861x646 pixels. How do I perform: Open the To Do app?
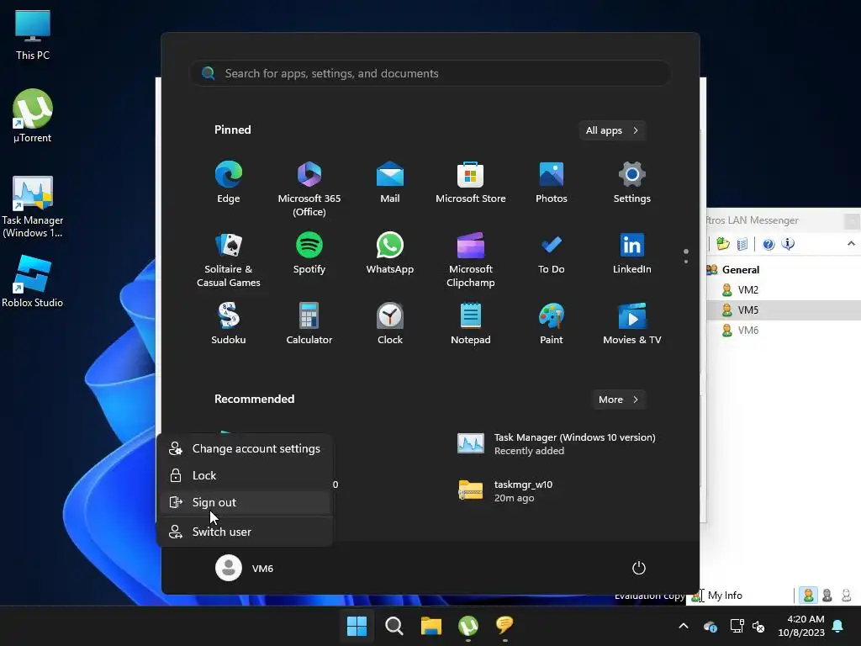coord(552,254)
